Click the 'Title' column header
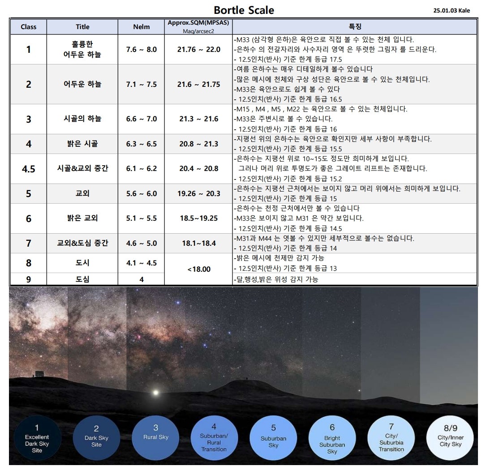 pos(82,27)
